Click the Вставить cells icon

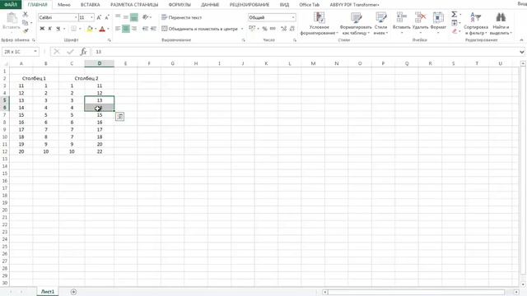click(x=401, y=18)
